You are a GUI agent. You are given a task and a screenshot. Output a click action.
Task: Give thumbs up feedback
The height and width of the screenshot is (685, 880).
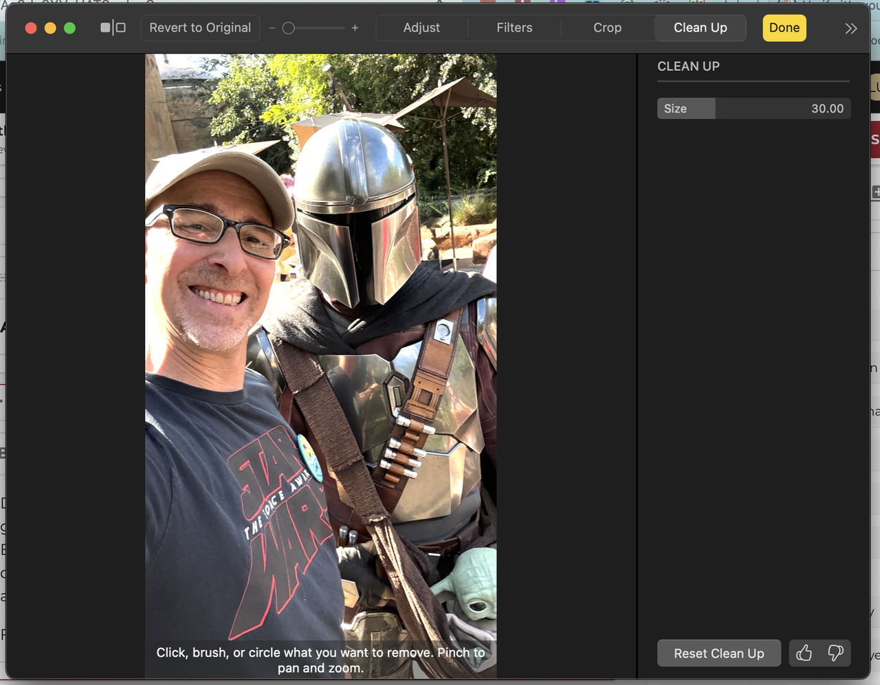coord(804,653)
